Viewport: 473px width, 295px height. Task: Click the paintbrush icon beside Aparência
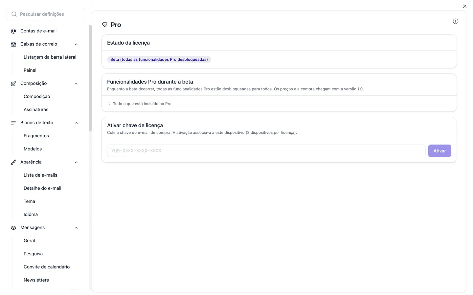[13, 162]
